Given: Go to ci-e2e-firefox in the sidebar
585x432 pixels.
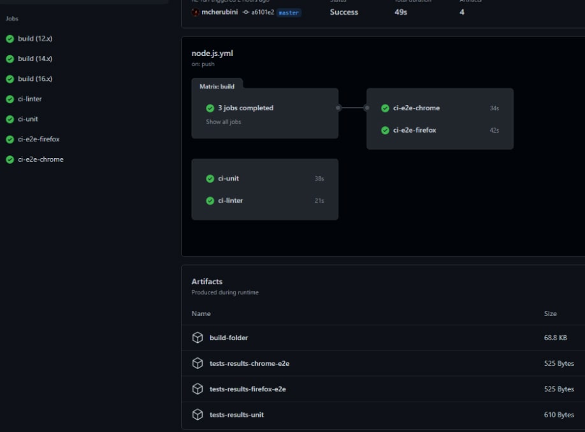Looking at the screenshot, I should tap(39, 139).
